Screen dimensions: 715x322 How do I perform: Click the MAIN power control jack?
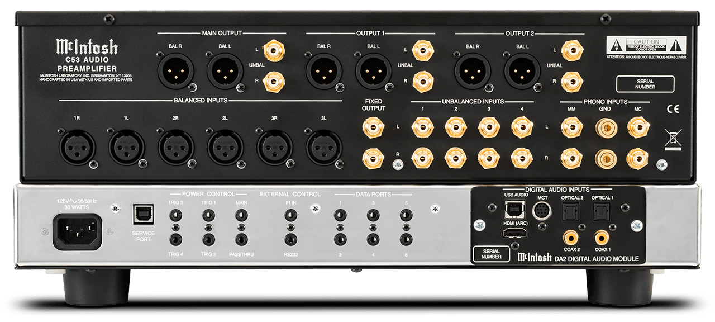(241, 215)
